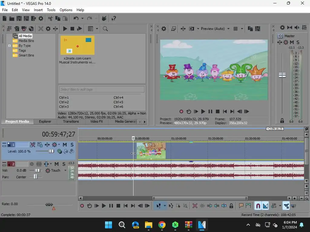Open Preview (Auto) quality dropdown
This screenshot has height=232, width=310.
pyautogui.click(x=228, y=29)
